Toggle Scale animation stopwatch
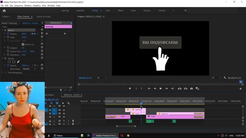 [8, 37]
